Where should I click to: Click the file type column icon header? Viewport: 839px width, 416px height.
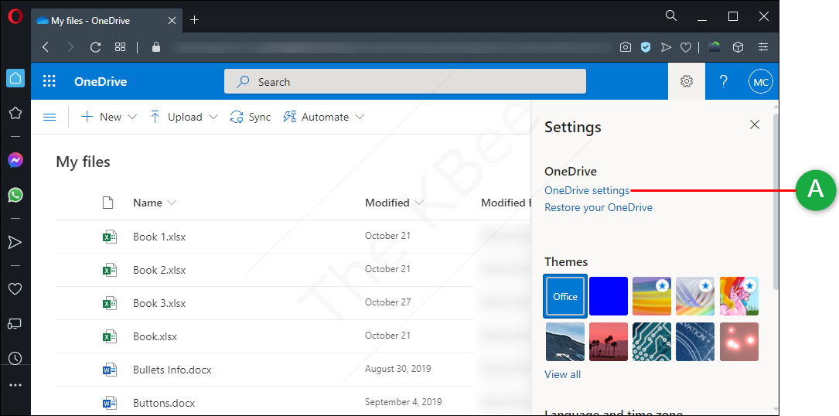(x=108, y=203)
